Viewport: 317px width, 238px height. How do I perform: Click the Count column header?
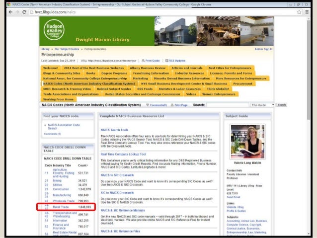[x=82, y=165]
